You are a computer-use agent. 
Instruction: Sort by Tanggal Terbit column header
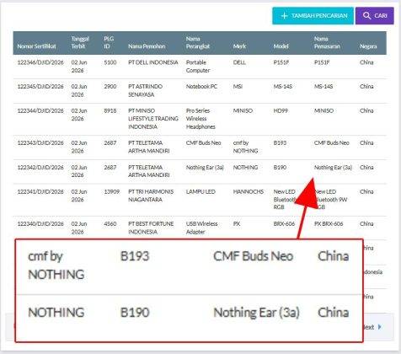(x=80, y=42)
